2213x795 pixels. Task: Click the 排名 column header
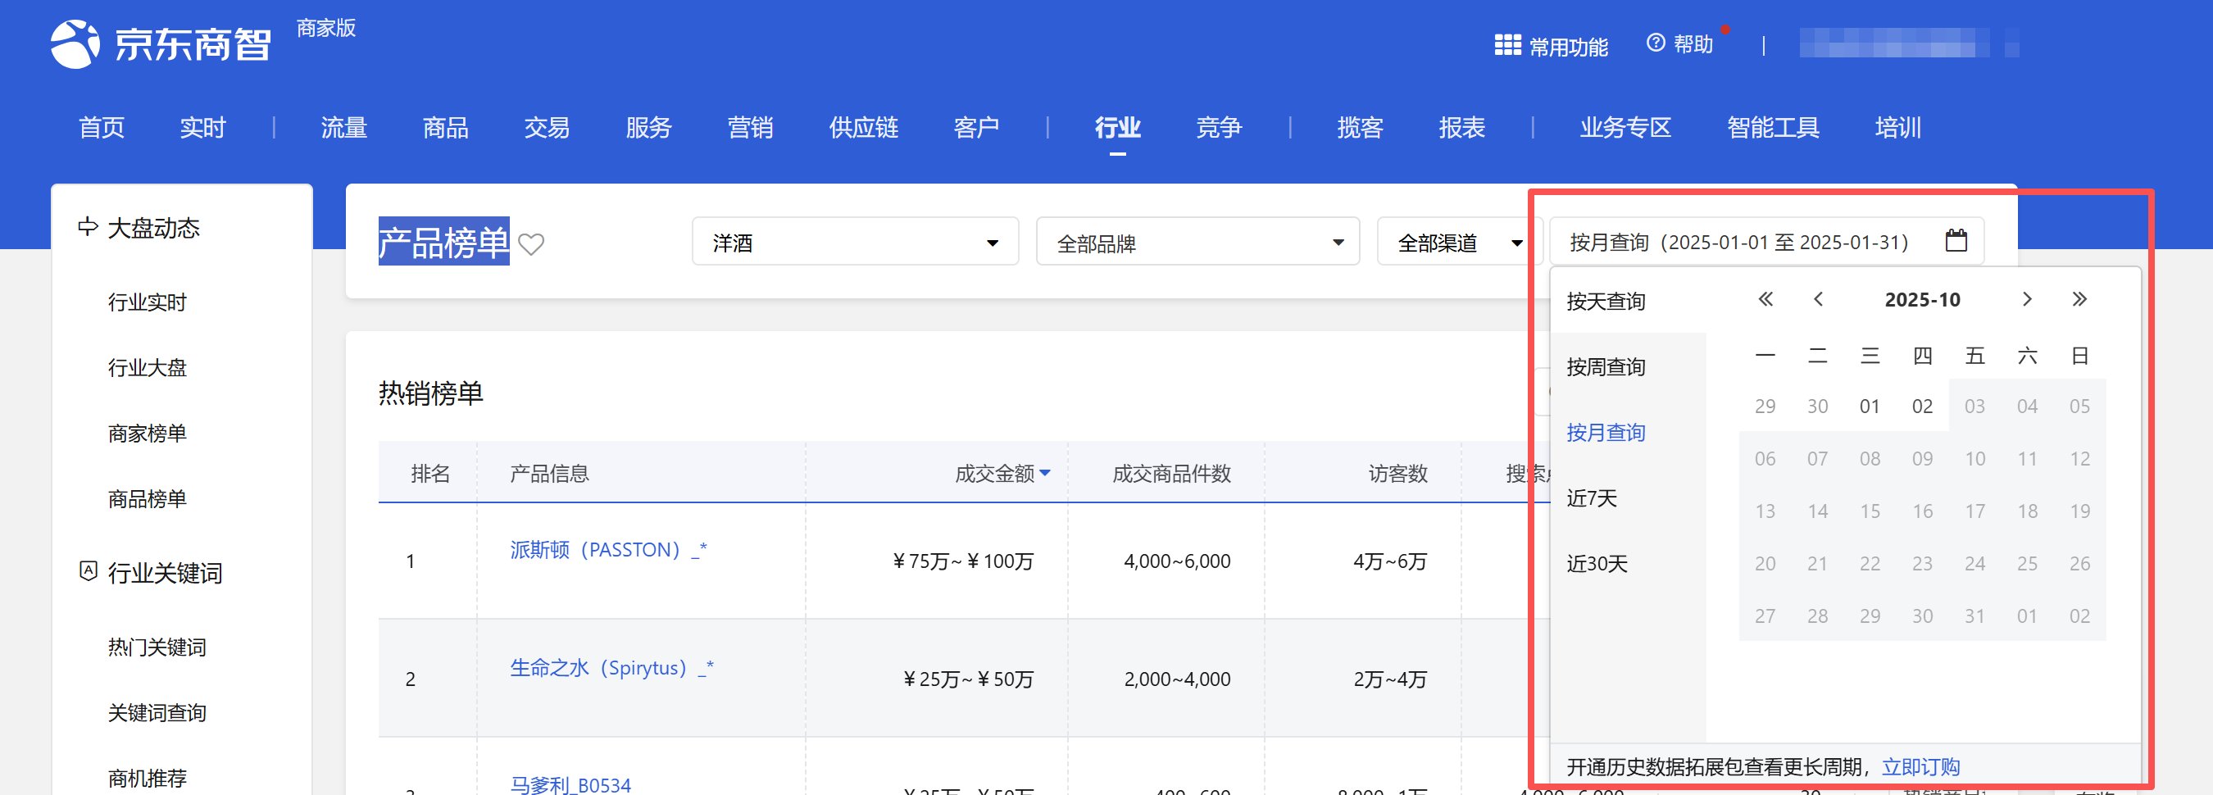(x=430, y=474)
